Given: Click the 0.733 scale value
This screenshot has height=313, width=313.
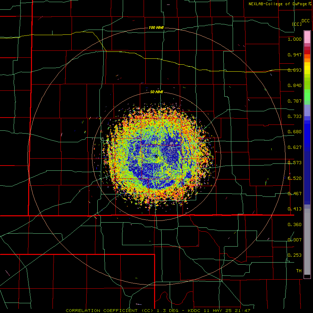Looking at the screenshot, I should pyautogui.click(x=295, y=117).
